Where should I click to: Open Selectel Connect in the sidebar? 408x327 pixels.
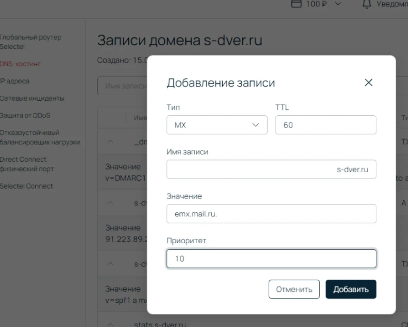[26, 186]
